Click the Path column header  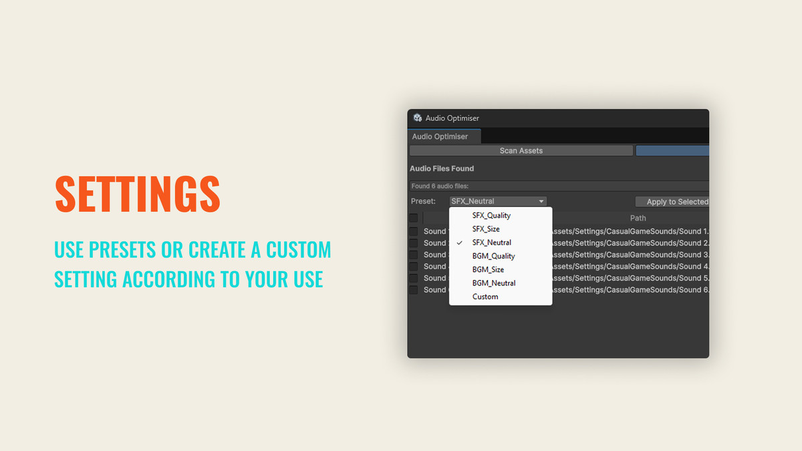[638, 218]
